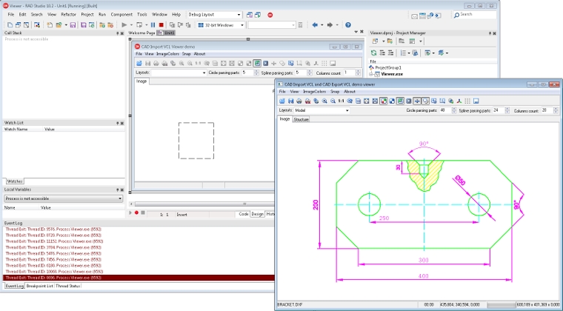
Task: Select Viewer.exe in Project Manager tree
Action: (391, 74)
